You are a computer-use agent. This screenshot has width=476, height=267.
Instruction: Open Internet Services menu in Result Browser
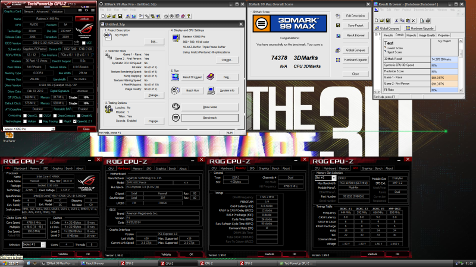pyautogui.click(x=424, y=9)
